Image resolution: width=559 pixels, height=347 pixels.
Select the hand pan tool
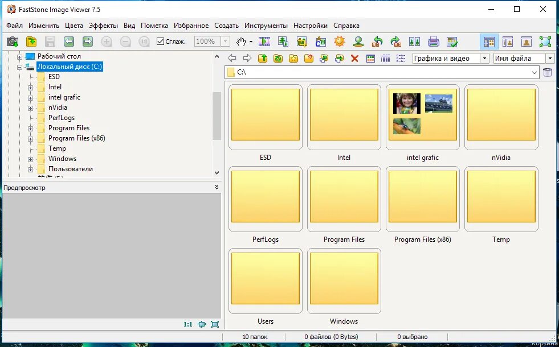[242, 42]
